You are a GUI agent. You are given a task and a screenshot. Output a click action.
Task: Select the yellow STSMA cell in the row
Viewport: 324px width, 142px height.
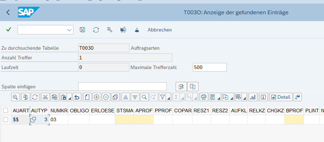click(124, 119)
